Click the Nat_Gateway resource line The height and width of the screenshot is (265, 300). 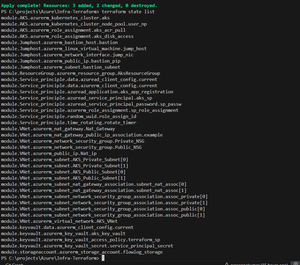point(58,129)
